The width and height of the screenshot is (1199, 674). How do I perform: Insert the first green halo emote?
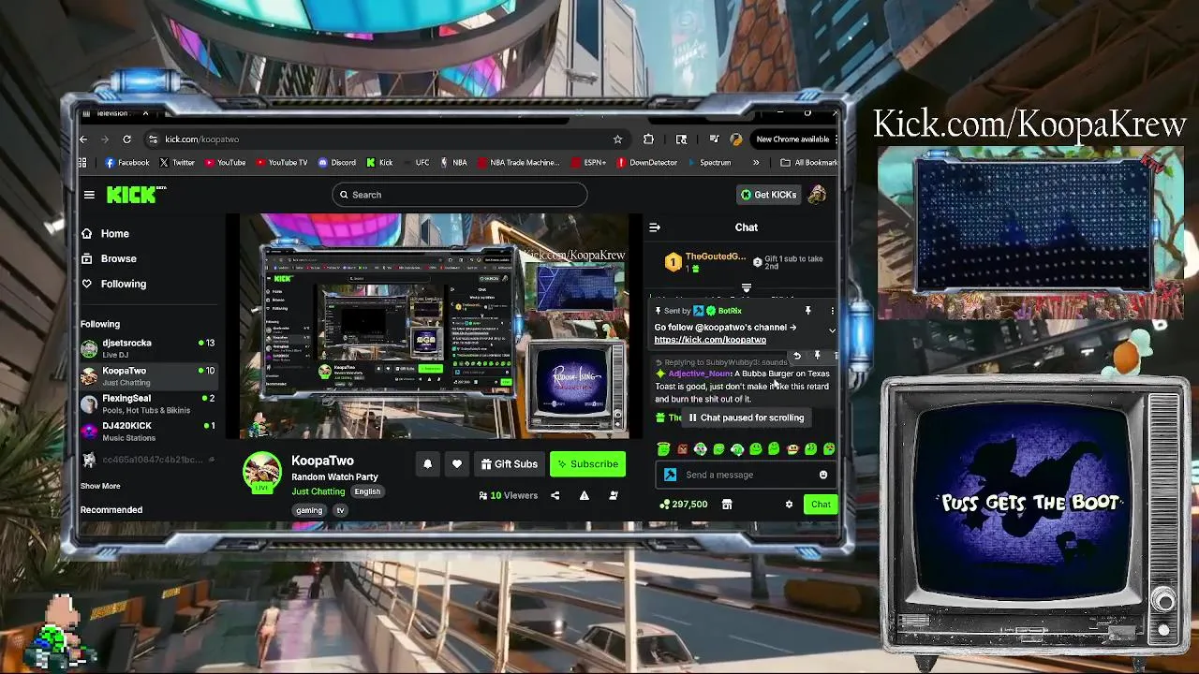tap(664, 449)
